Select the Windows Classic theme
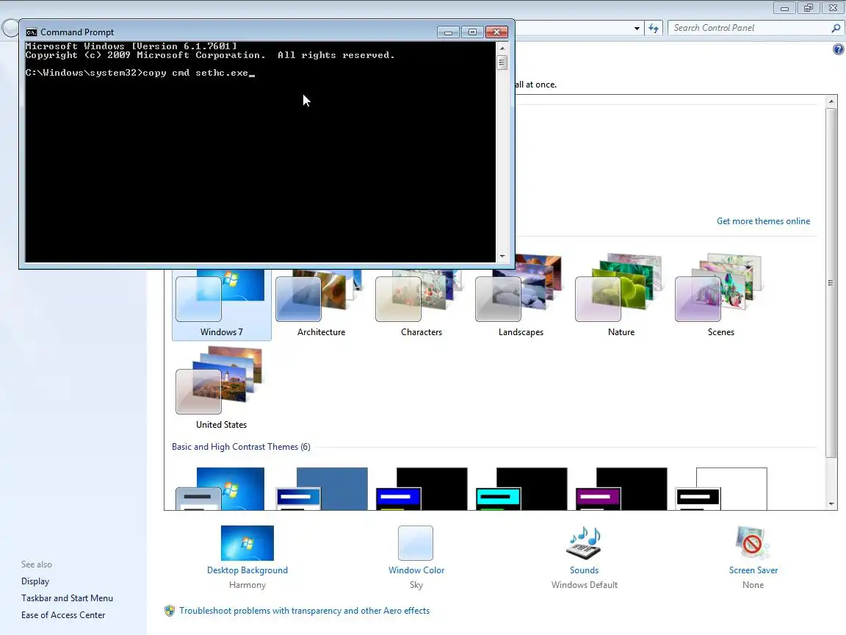The image size is (846, 635). [321, 489]
